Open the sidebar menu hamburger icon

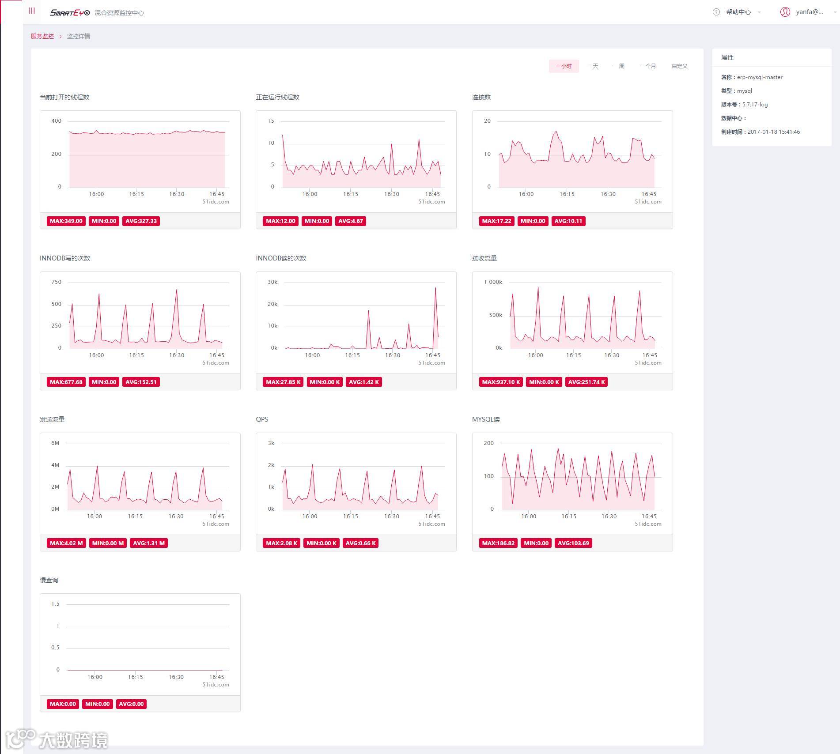32,11
